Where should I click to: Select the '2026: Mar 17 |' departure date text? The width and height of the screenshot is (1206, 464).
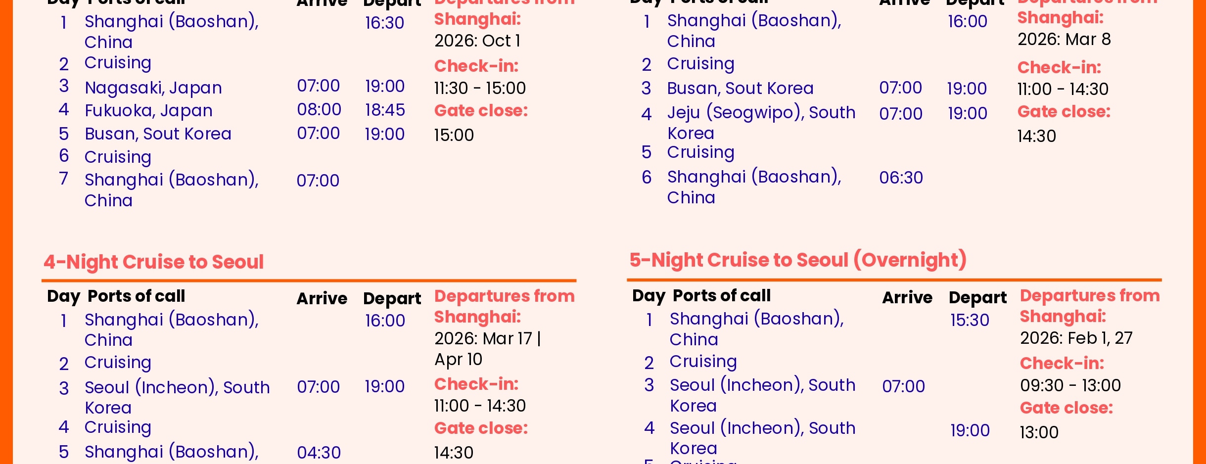pyautogui.click(x=487, y=338)
